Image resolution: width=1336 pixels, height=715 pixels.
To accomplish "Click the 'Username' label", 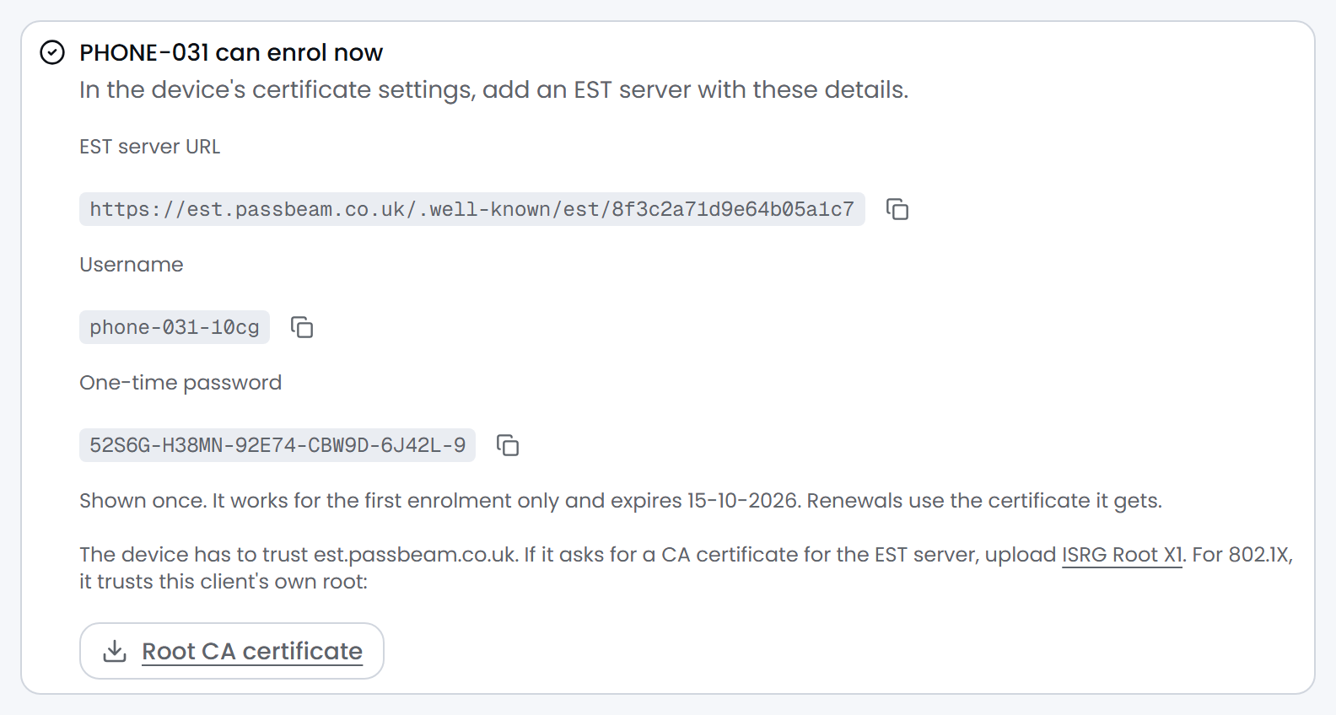I will (x=132, y=265).
